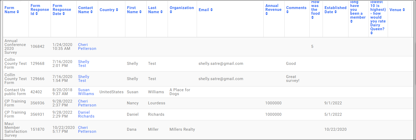Click the Comments column sort icon
The image size is (416, 140).
pos(287,12)
